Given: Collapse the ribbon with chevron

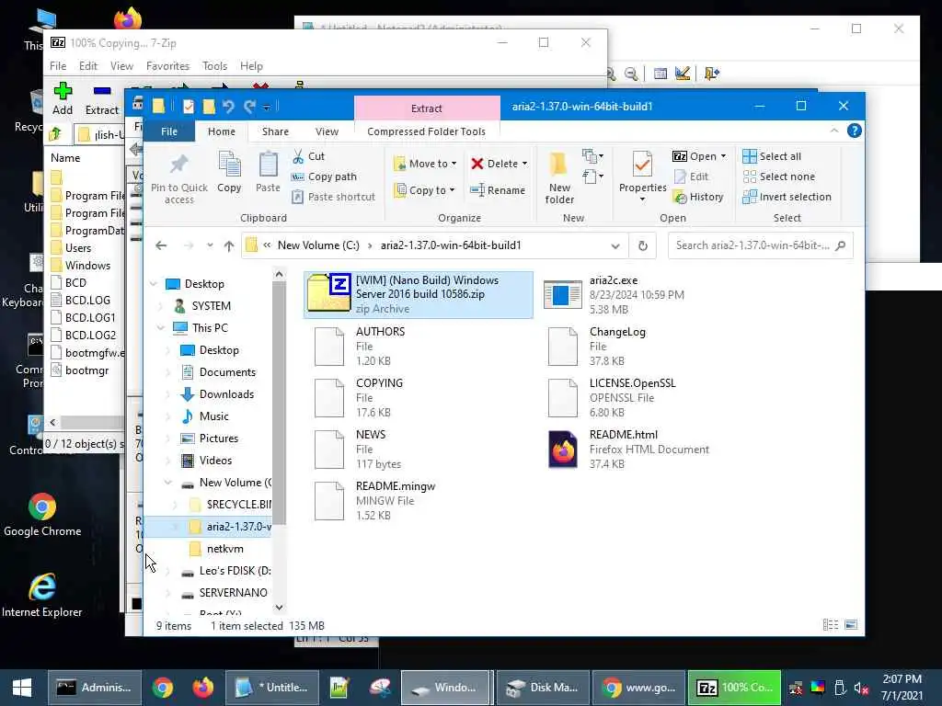Looking at the screenshot, I should click(833, 131).
